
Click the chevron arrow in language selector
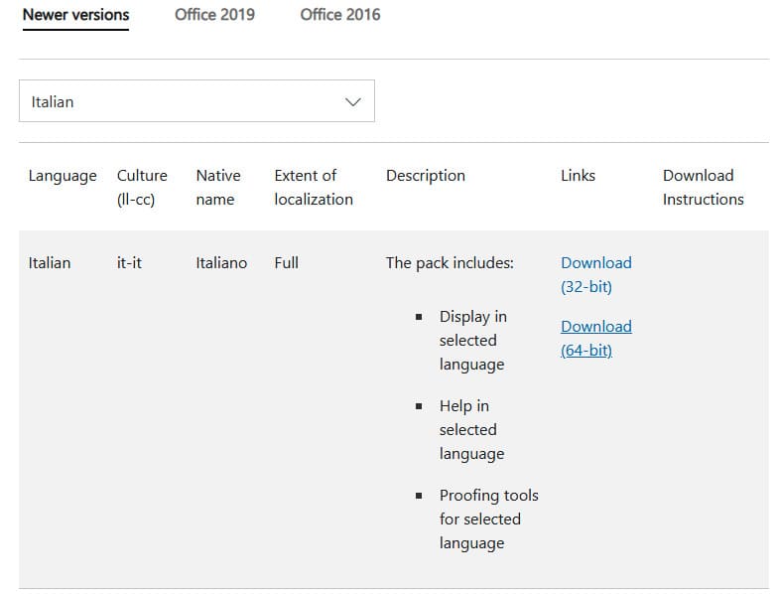352,101
